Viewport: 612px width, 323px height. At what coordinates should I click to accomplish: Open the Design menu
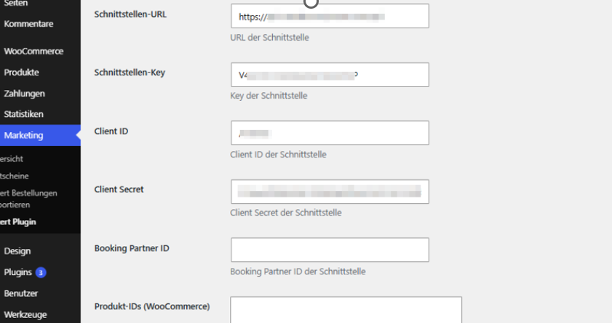pos(17,251)
